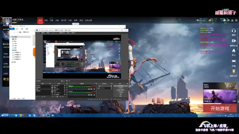Screen dimensions: 239x134
Task: Mute the lower mixer channel speaker icon
Action: [91, 95]
